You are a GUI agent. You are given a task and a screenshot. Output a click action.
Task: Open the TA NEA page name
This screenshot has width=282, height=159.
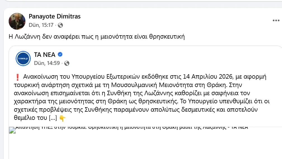45,55
